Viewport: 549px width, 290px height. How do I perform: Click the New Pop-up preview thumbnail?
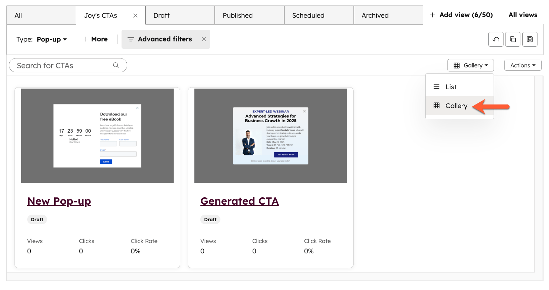point(97,135)
